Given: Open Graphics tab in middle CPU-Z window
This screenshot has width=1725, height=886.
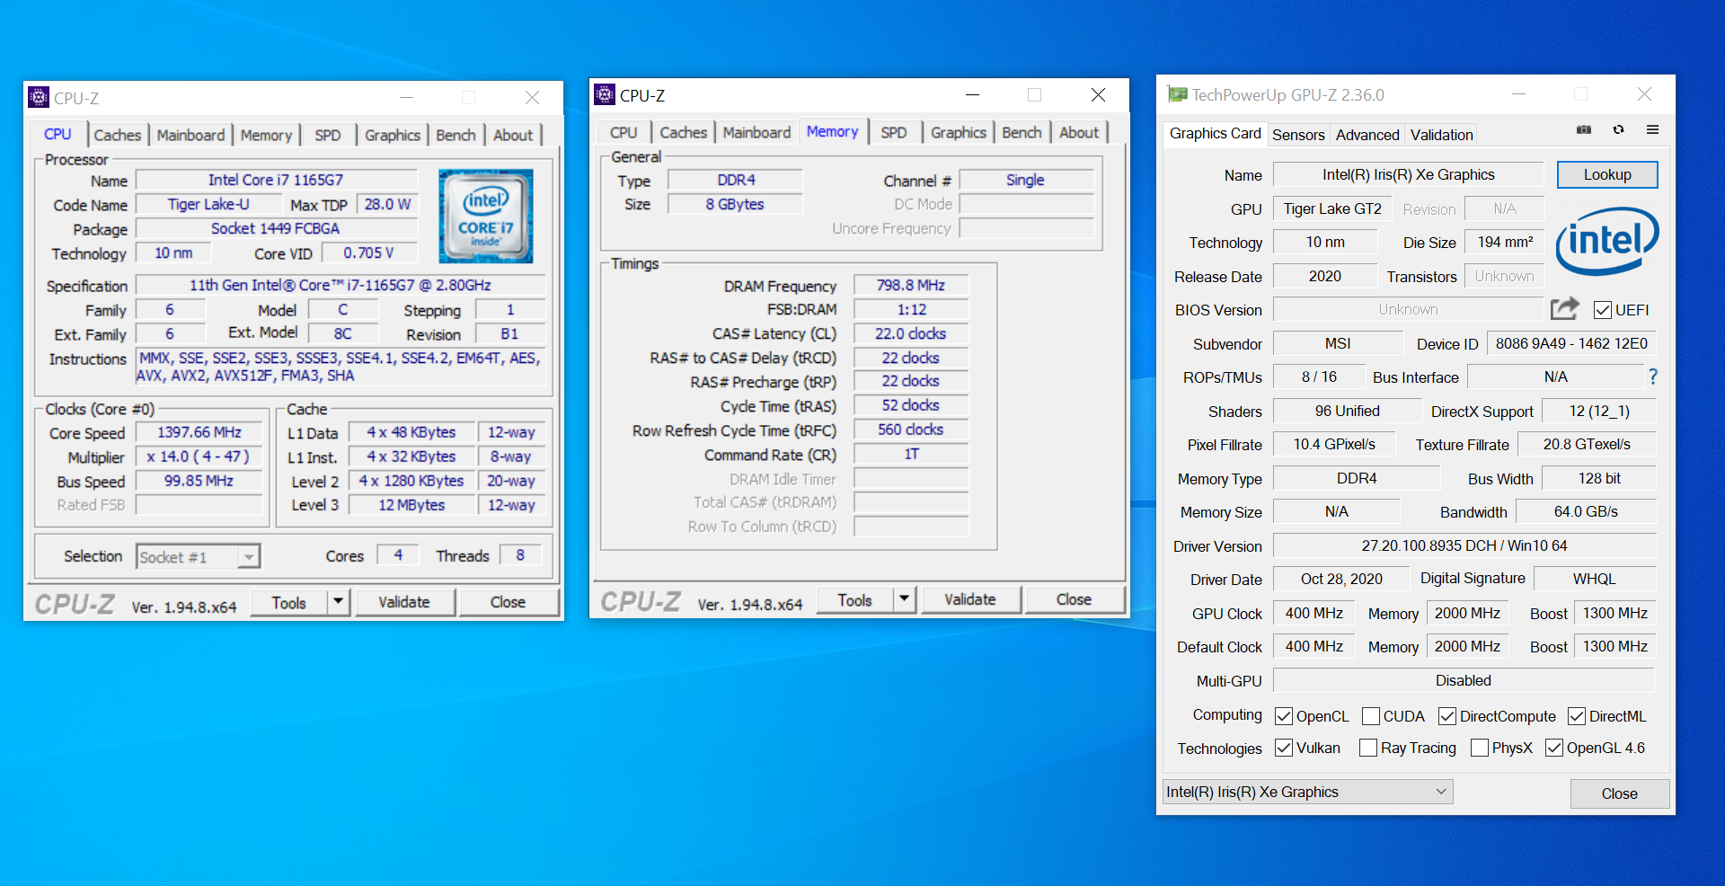Looking at the screenshot, I should pyautogui.click(x=958, y=133).
